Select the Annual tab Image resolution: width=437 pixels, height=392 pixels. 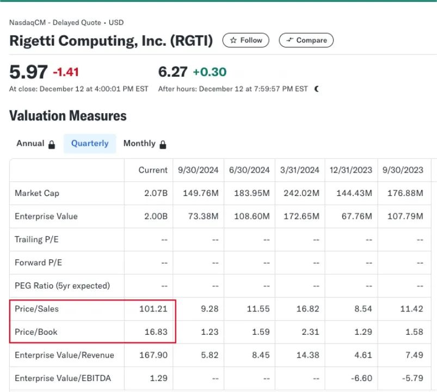coord(30,144)
